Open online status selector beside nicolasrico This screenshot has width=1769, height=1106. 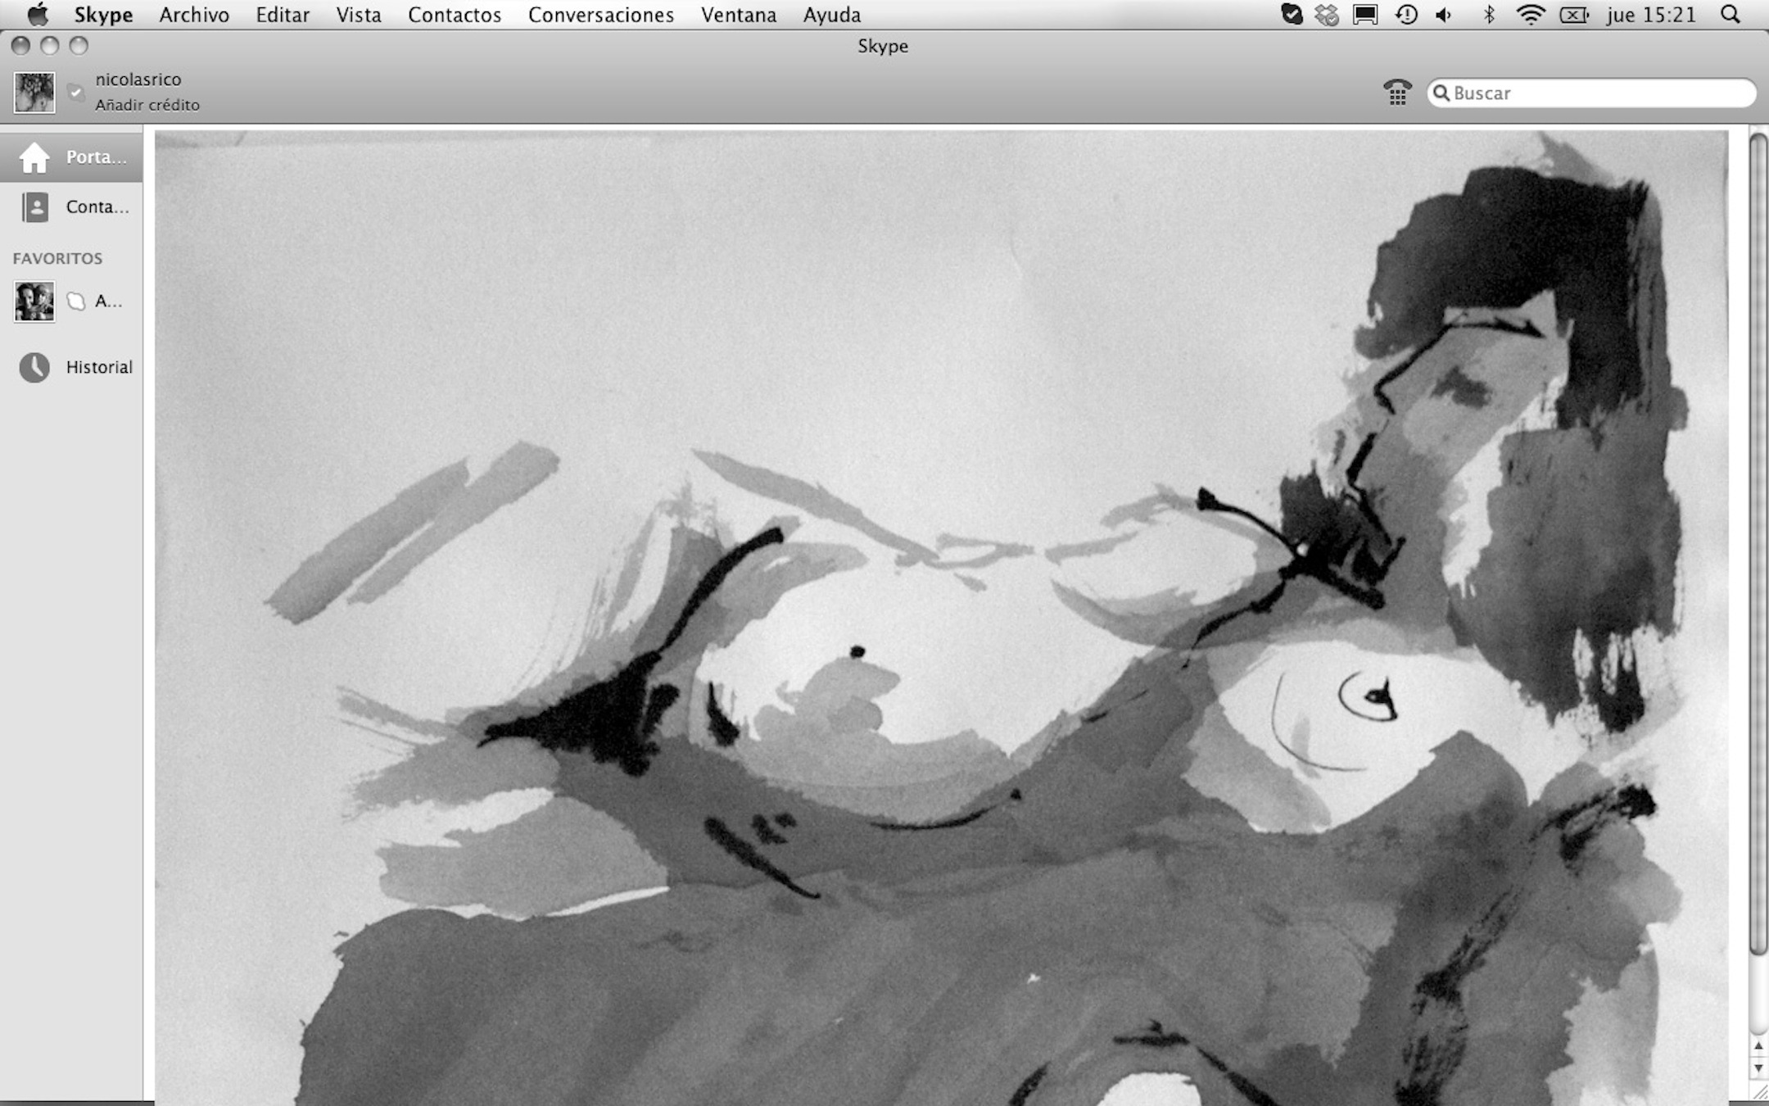click(x=76, y=93)
